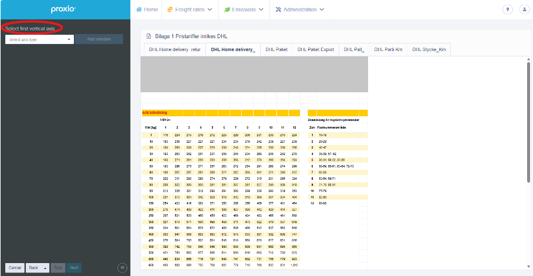The height and width of the screenshot is (276, 533).
Task: Click the Home house icon
Action: click(139, 9)
